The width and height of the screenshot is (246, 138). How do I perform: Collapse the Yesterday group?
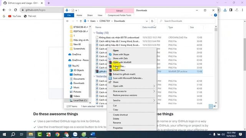click(x=94, y=76)
